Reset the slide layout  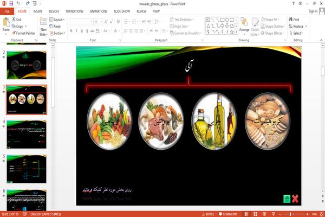(55, 27)
